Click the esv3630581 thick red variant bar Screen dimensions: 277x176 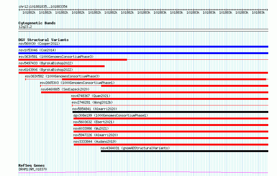pos(73,60)
